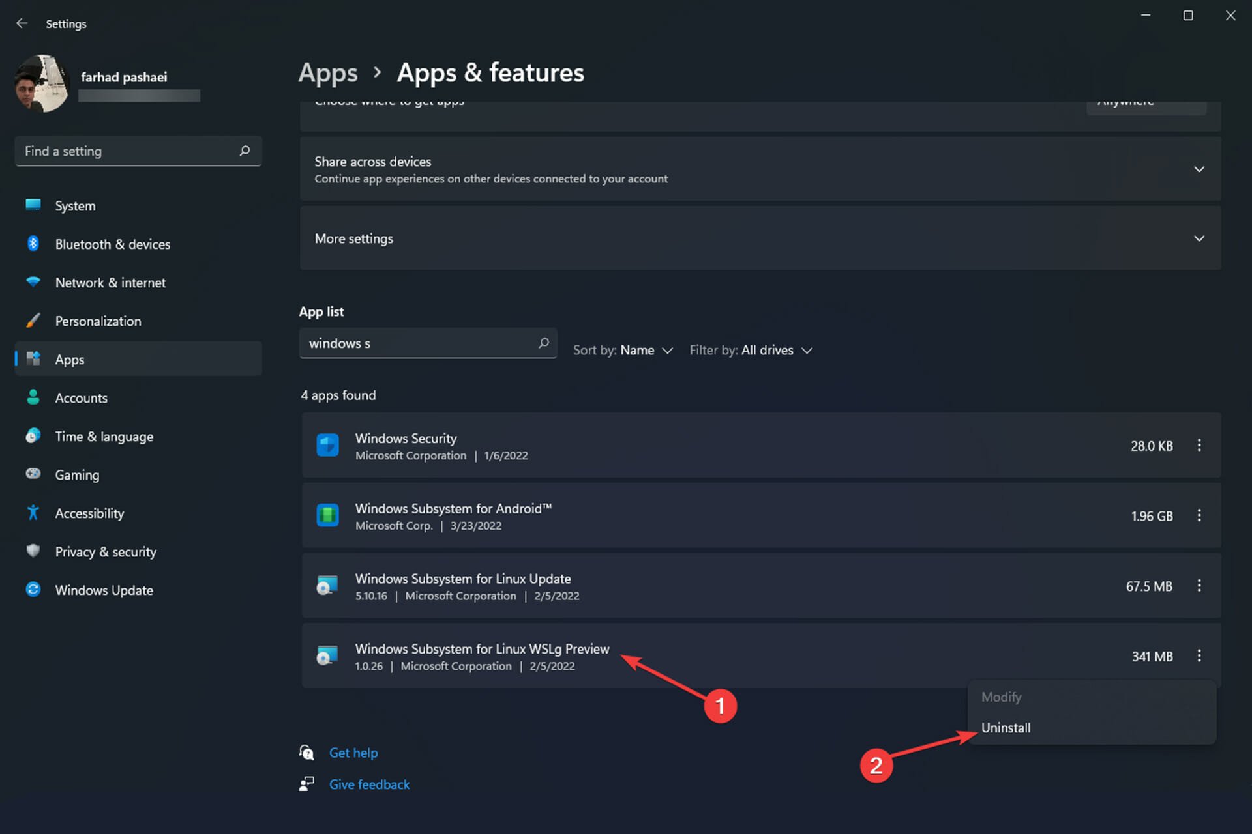Screen dimensions: 1252x834
Task: Click the search magnifier in Find a setting
Action: [x=245, y=151]
